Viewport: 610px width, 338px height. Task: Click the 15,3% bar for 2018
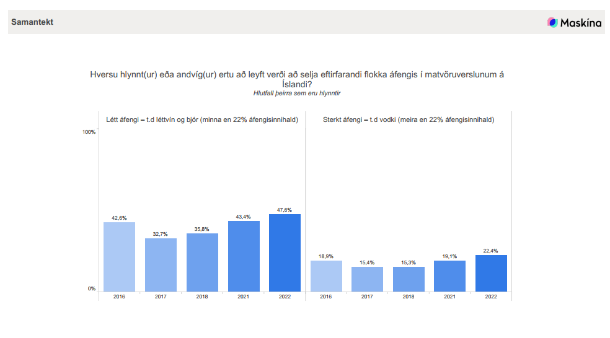click(x=409, y=279)
